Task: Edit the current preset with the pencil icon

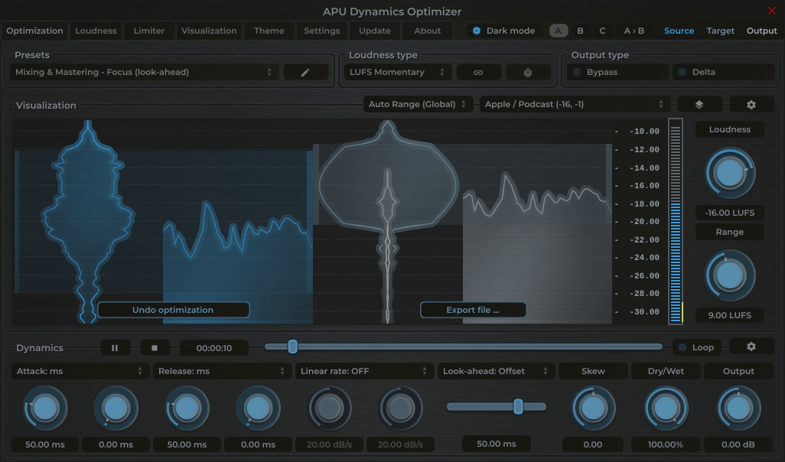Action: [x=305, y=71]
